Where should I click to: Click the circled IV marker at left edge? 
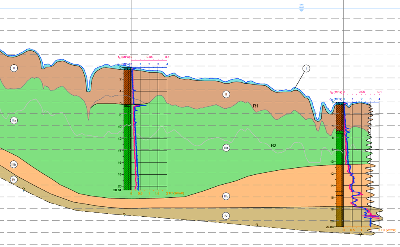pyautogui.click(x=14, y=179)
